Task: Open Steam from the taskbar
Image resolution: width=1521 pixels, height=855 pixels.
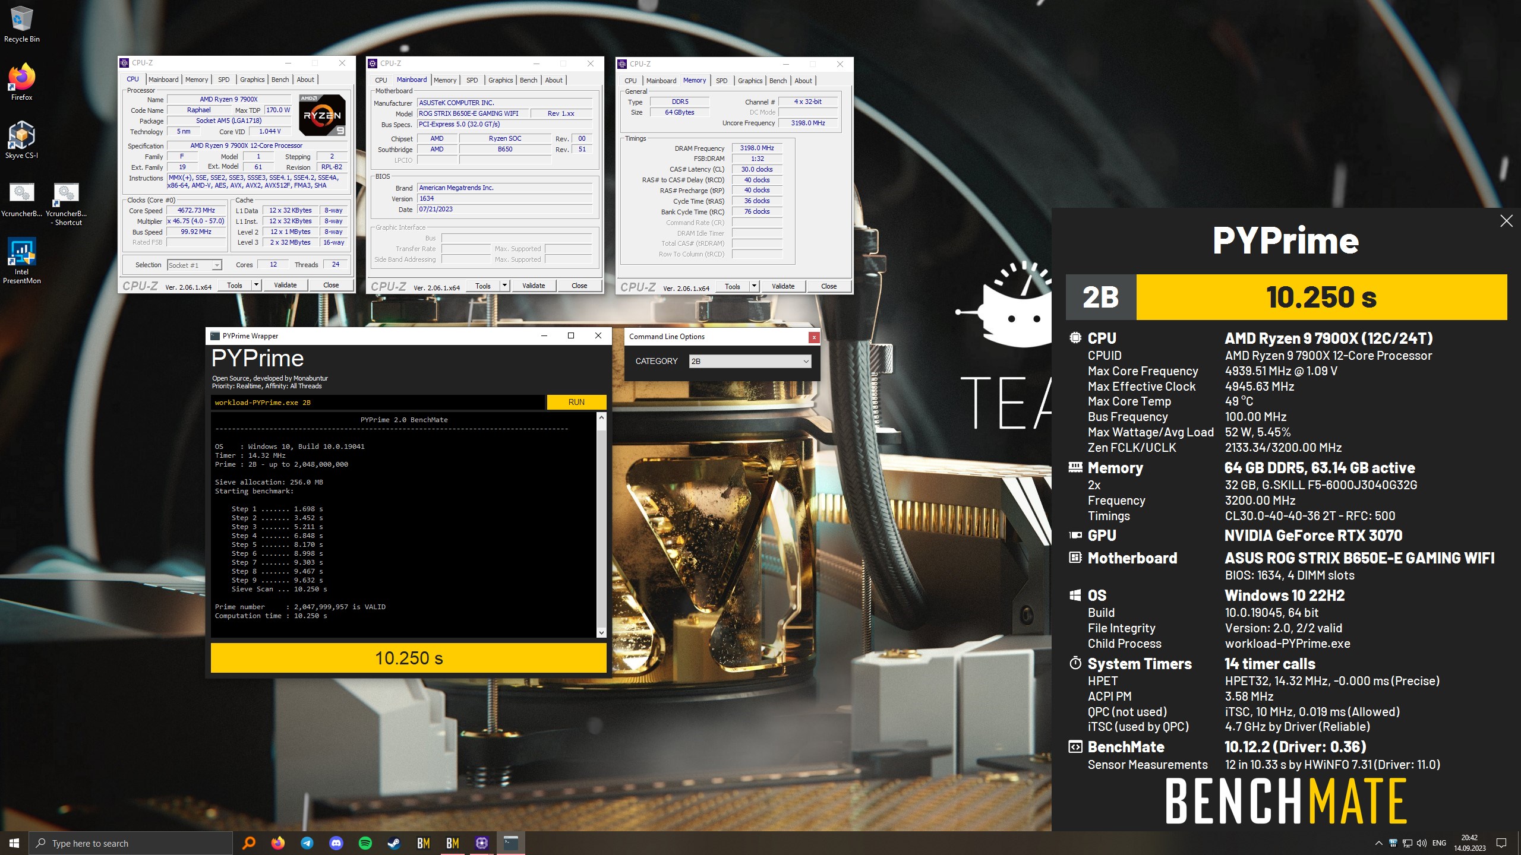Action: (x=394, y=843)
